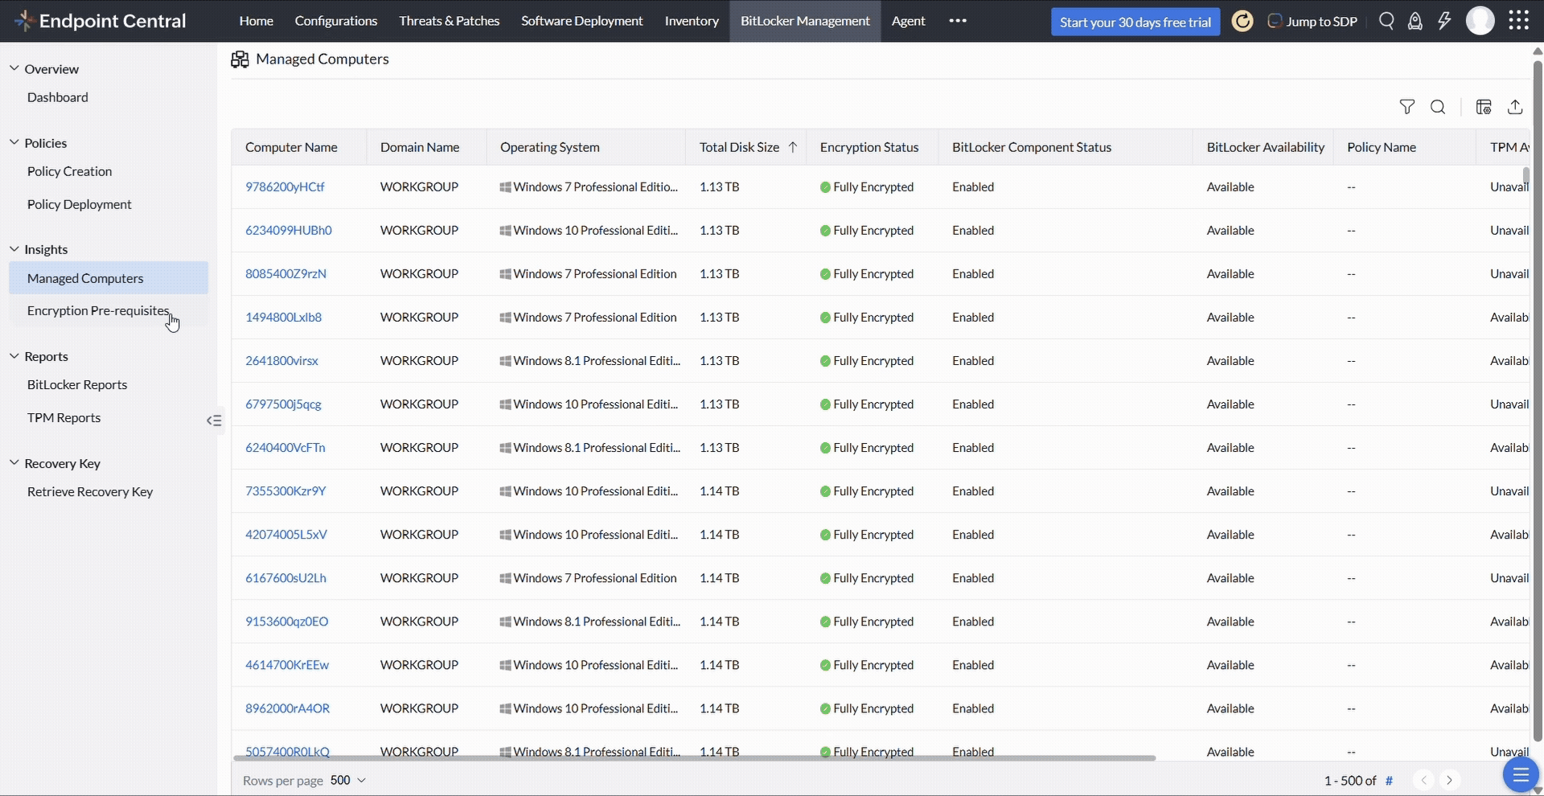Sort by Domain Name column header

coord(420,147)
